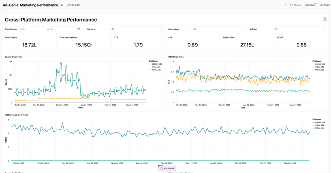
Task: Click the Edit draft button
Action: 73,5
